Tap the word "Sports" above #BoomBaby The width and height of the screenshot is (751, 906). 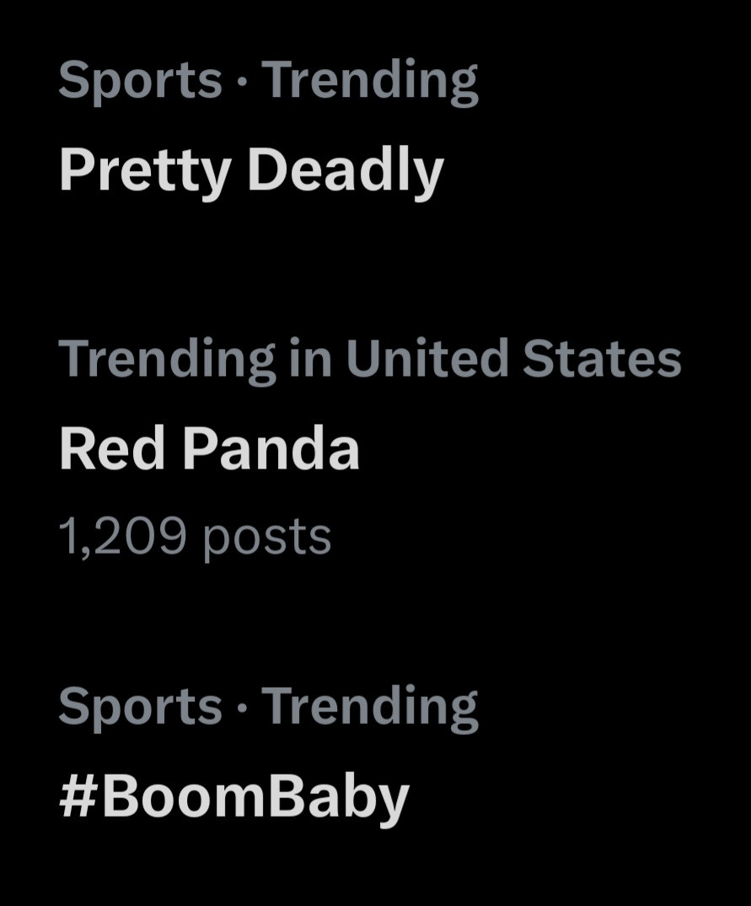pos(140,706)
